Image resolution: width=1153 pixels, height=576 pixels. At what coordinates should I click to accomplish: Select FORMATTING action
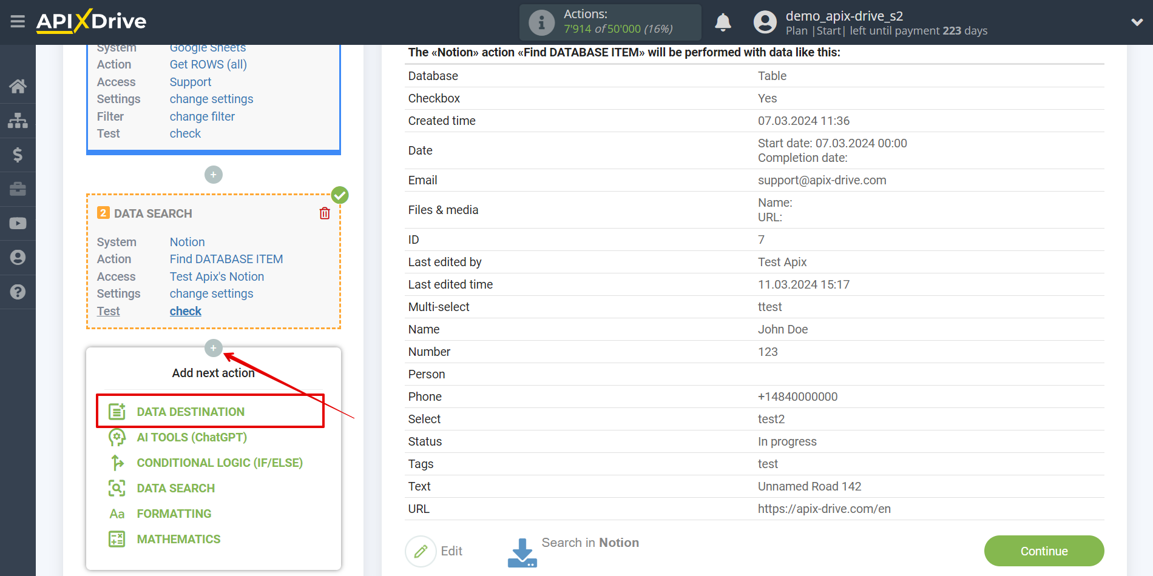[174, 514]
